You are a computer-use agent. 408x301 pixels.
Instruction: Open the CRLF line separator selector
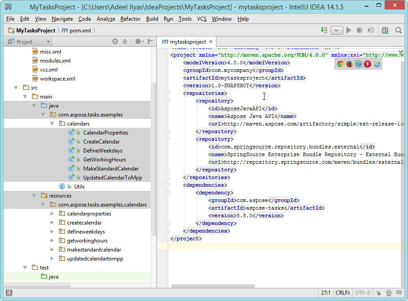(x=342, y=292)
